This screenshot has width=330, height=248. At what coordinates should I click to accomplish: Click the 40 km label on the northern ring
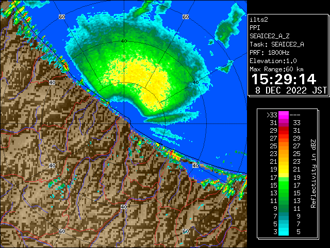[x=124, y=41]
